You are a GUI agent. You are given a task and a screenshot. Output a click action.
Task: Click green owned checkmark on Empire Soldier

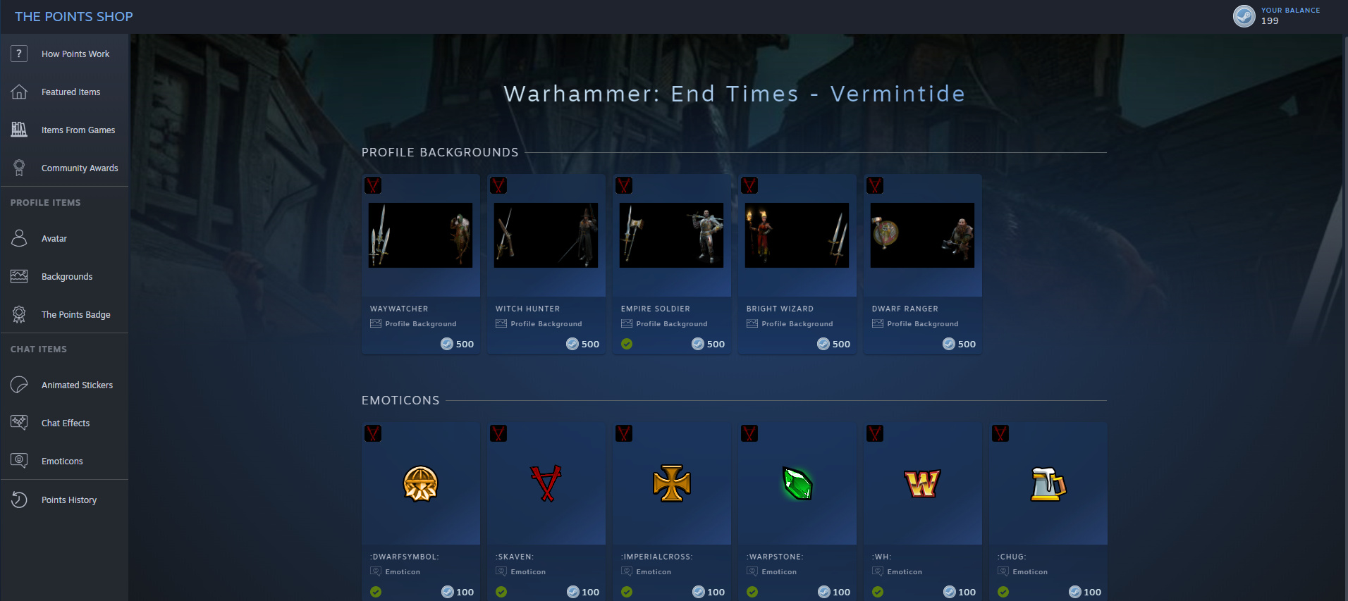[x=627, y=344]
